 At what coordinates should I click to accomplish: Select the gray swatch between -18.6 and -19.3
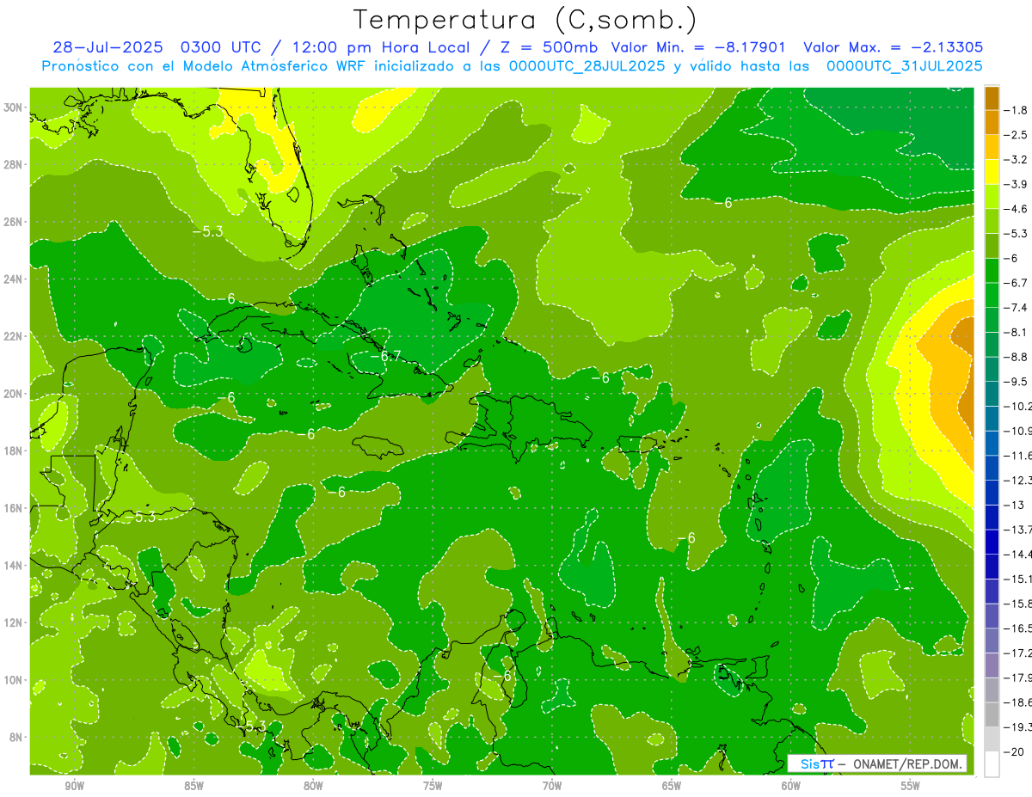tap(992, 715)
